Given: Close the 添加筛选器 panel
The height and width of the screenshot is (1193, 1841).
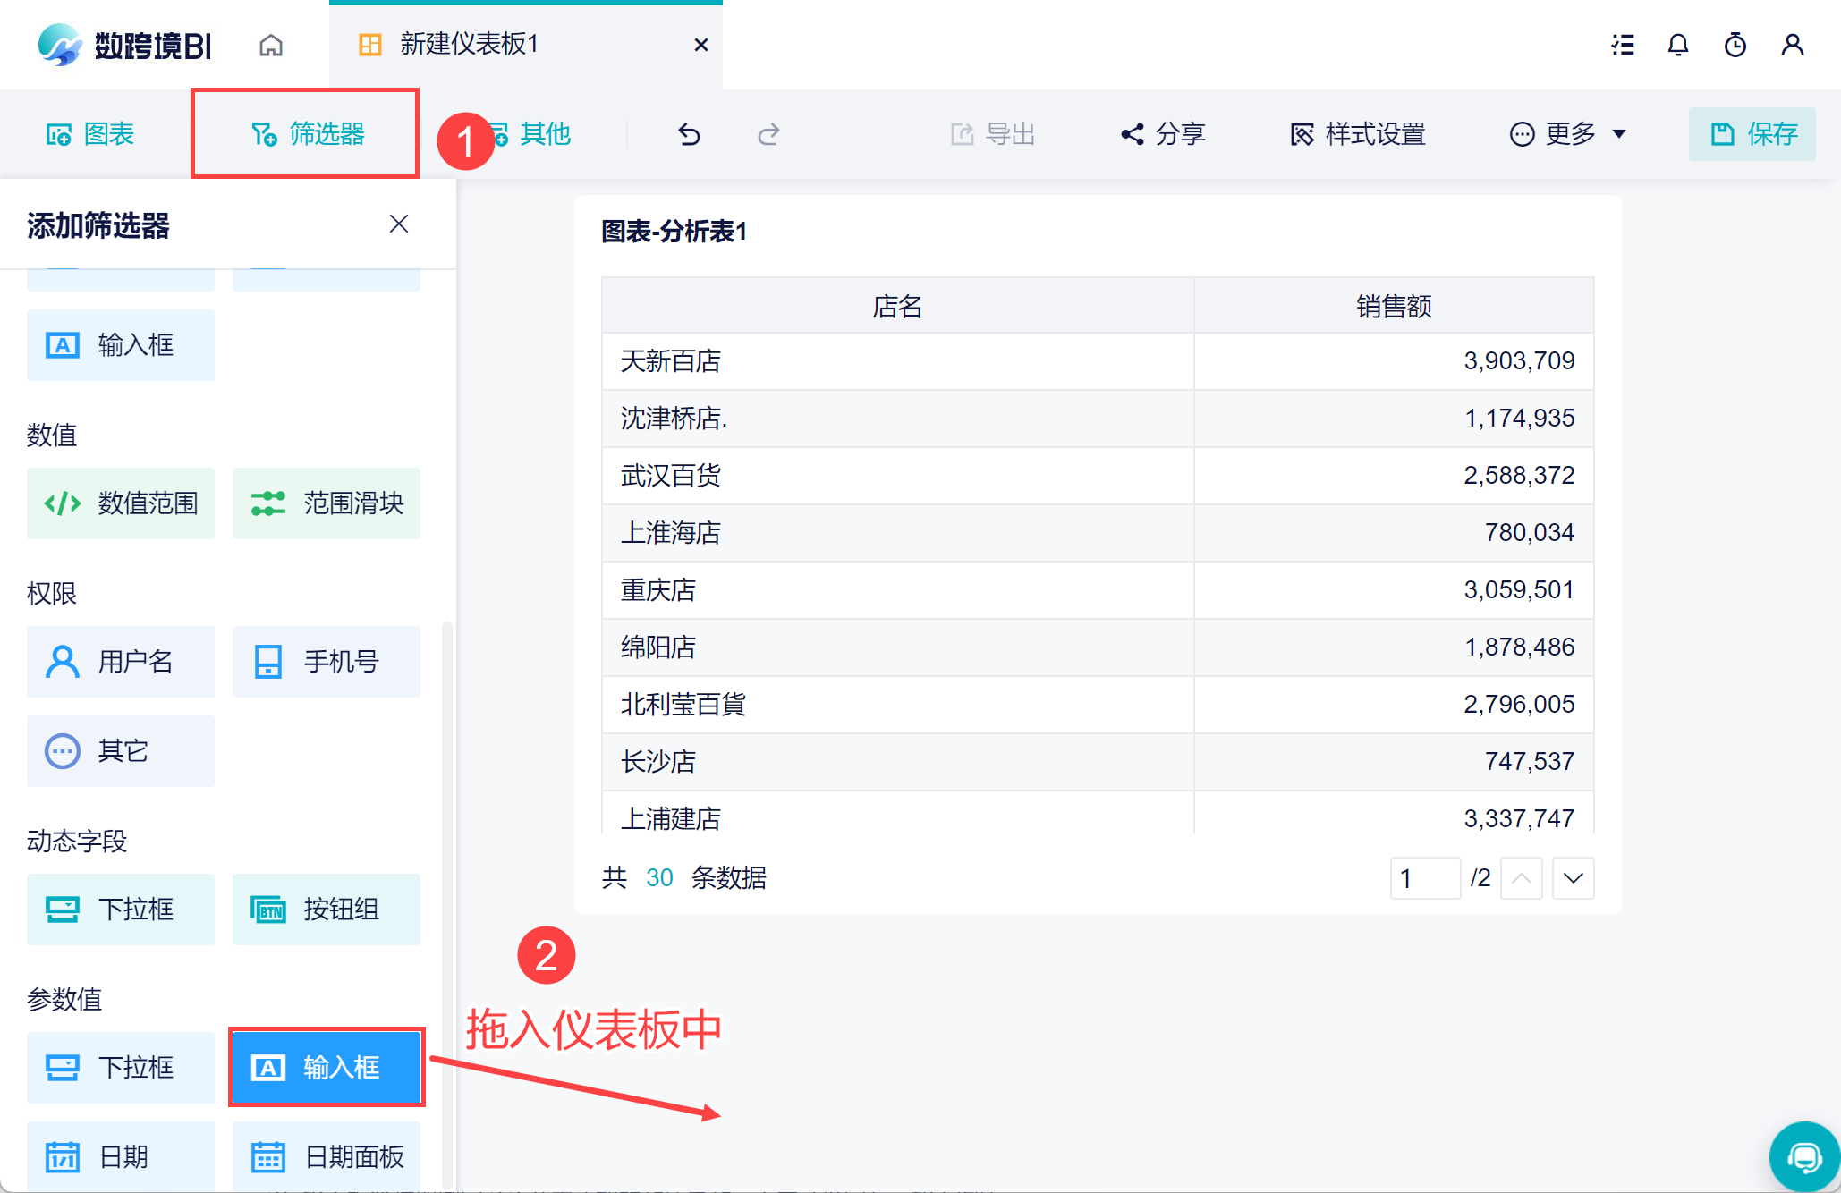Looking at the screenshot, I should [399, 224].
